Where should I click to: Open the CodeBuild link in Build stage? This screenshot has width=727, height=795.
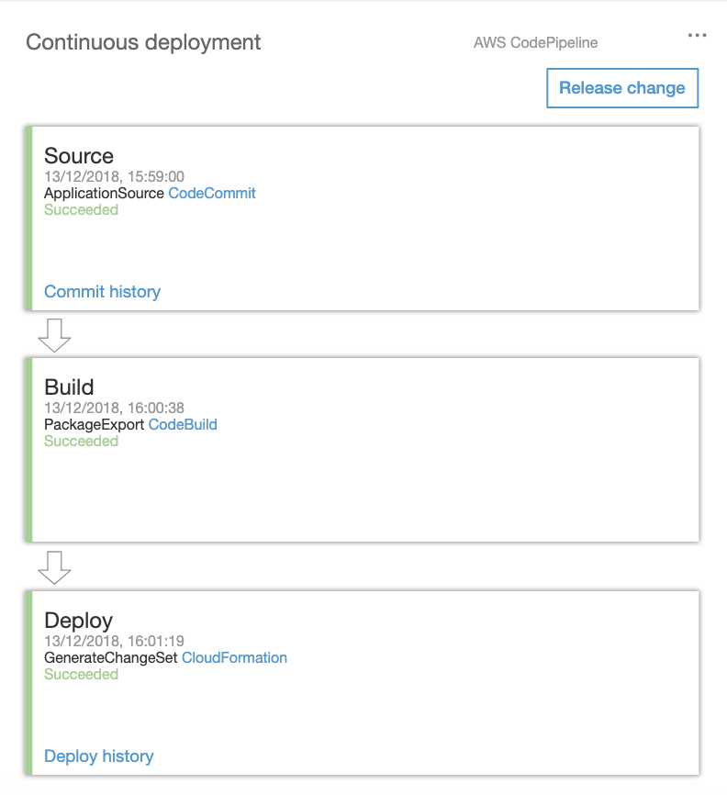click(183, 424)
